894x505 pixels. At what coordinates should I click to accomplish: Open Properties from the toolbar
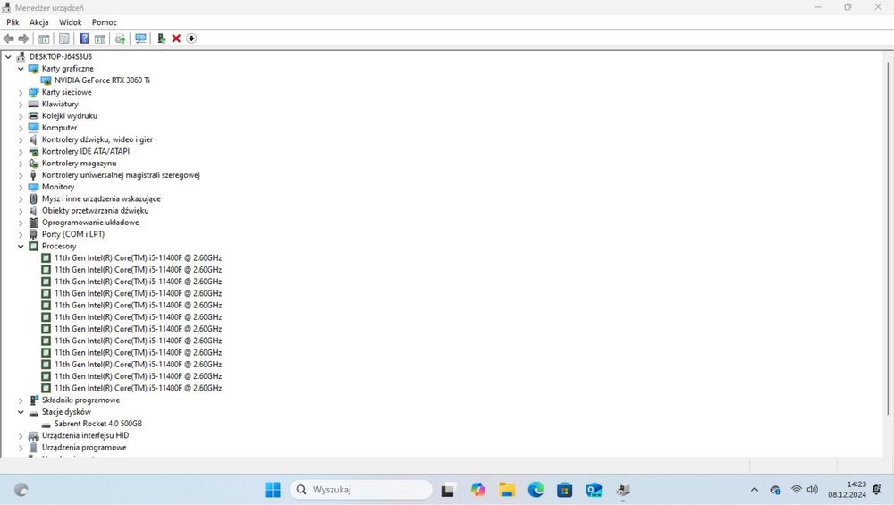pos(64,38)
